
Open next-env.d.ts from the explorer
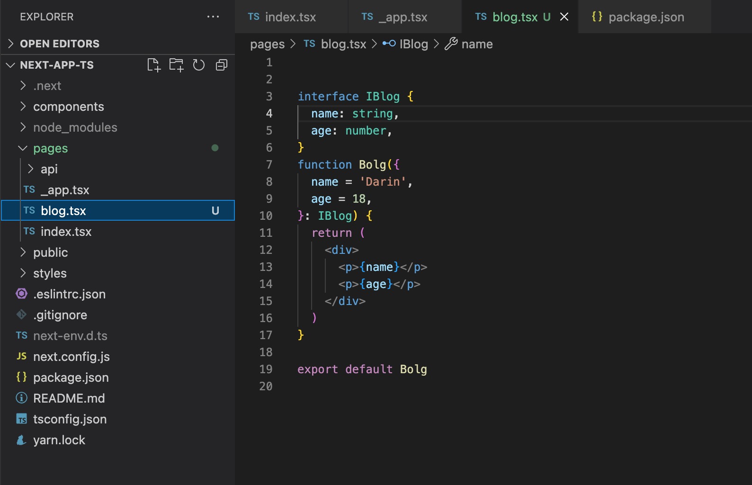pyautogui.click(x=118, y=336)
